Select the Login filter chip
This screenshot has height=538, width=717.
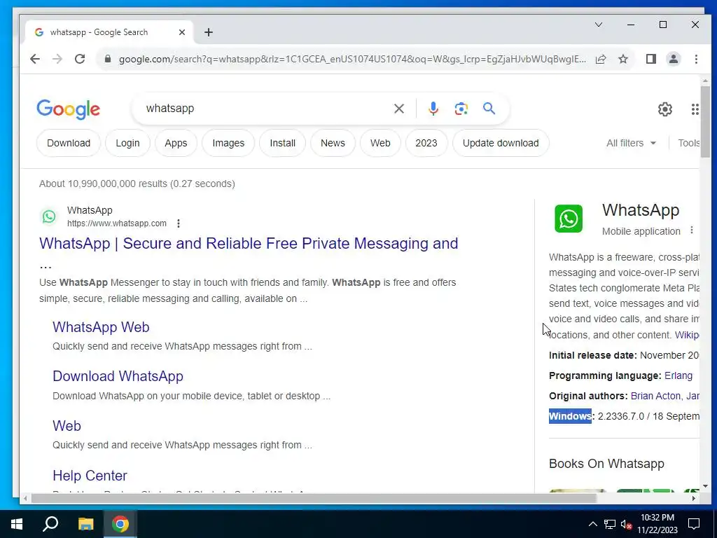click(127, 143)
